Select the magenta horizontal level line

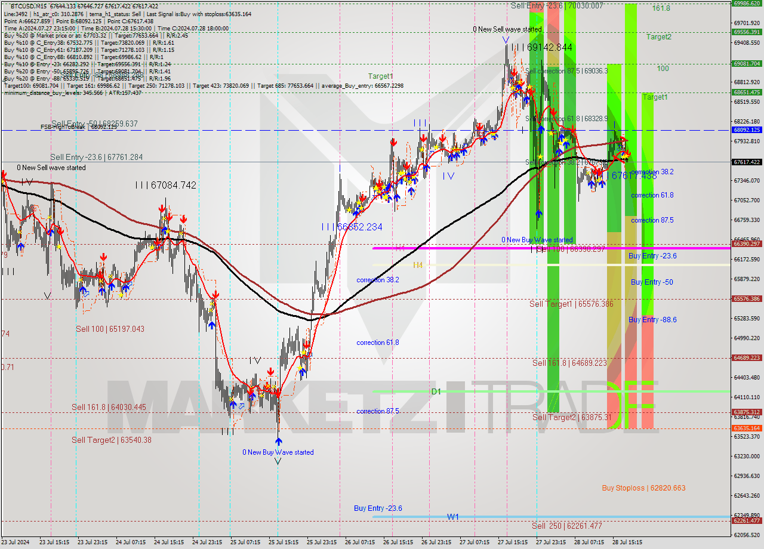click(551, 248)
